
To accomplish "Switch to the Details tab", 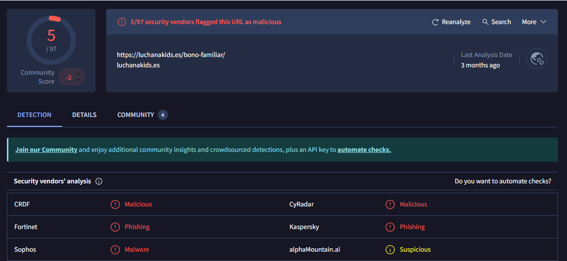I will [x=84, y=115].
